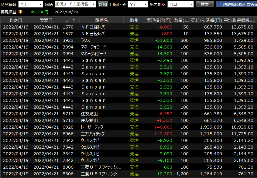Click the orange realized-profit warning icon
The image size is (257, 178).
(21, 12)
